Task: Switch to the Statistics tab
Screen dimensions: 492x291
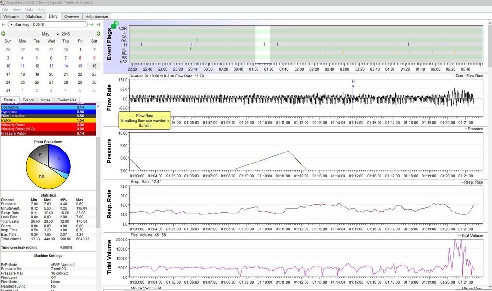Action: pyautogui.click(x=34, y=16)
